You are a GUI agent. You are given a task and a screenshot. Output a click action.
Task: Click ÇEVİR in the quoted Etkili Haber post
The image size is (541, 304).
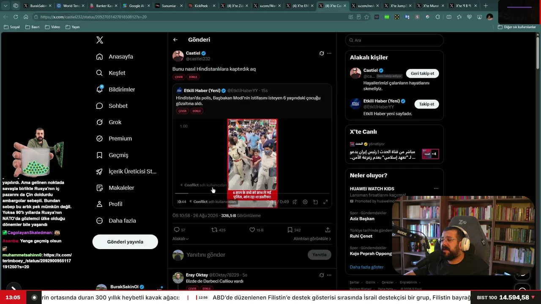pos(183,111)
